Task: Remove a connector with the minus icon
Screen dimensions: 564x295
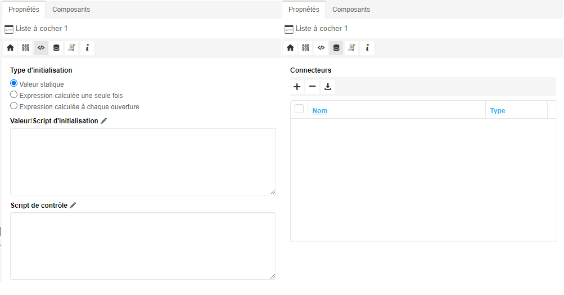Action: click(312, 87)
